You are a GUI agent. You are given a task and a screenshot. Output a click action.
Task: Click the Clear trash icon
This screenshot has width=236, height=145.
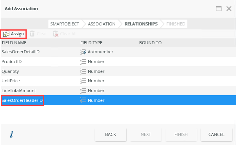32,34
